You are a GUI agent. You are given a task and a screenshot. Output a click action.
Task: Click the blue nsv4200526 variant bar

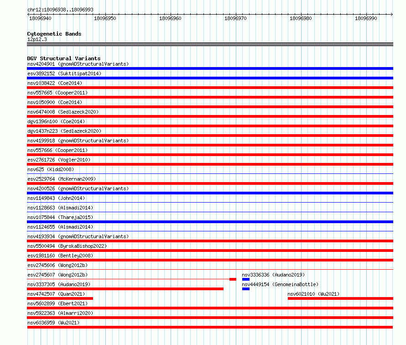point(210,193)
